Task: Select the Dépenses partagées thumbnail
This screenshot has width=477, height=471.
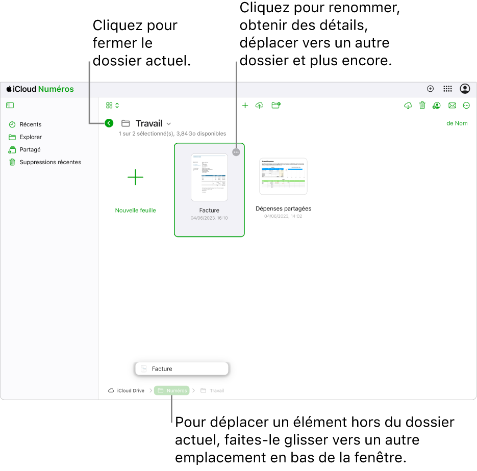Action: [x=283, y=176]
